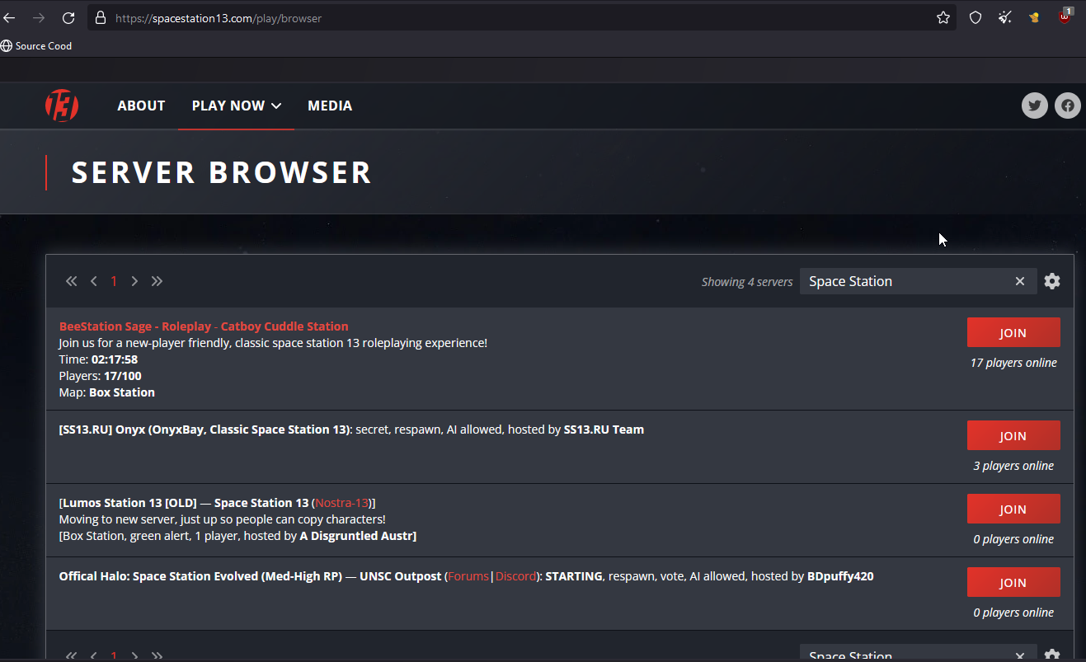1086x662 pixels.
Task: Click Moving to new server description line
Action: point(223,519)
